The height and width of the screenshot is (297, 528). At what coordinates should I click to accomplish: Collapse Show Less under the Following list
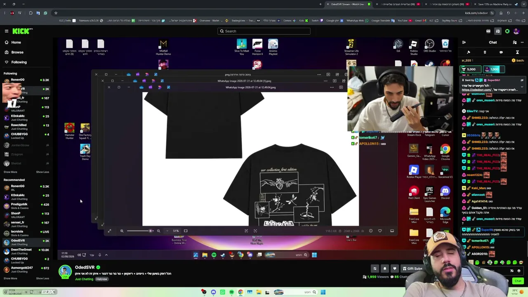coord(42,172)
